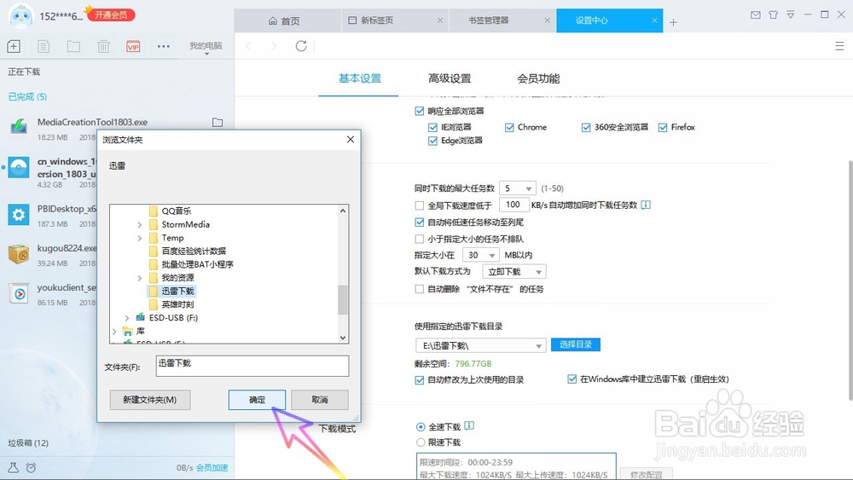Open the mail envelope icon in title bar

[756, 15]
